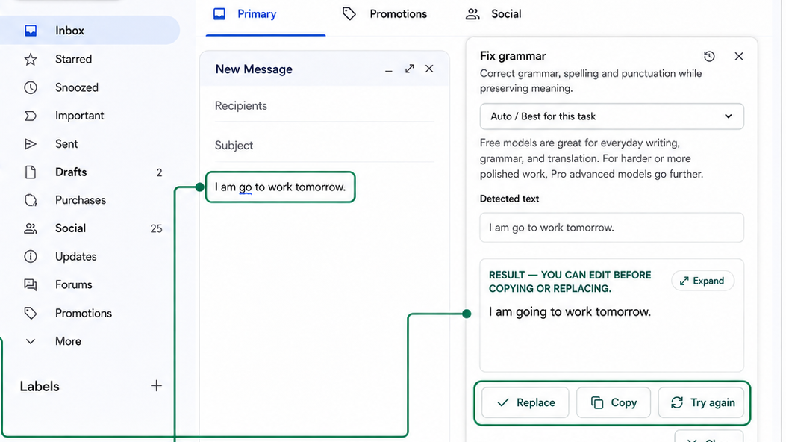Open the Inbox folder
786x442 pixels.
[x=90, y=30]
